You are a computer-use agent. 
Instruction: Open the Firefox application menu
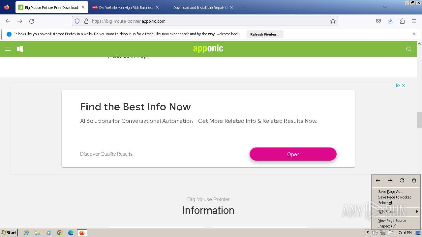(x=414, y=21)
